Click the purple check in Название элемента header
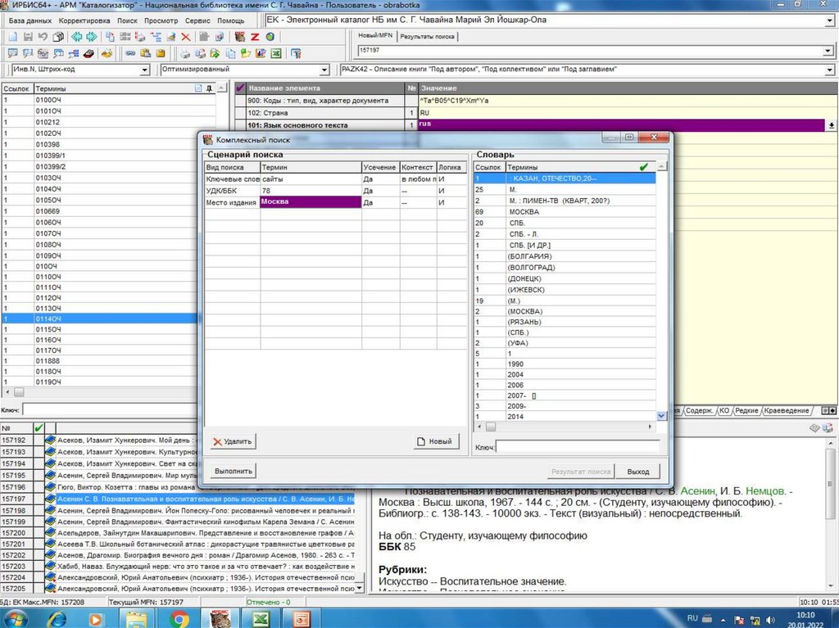 click(240, 88)
